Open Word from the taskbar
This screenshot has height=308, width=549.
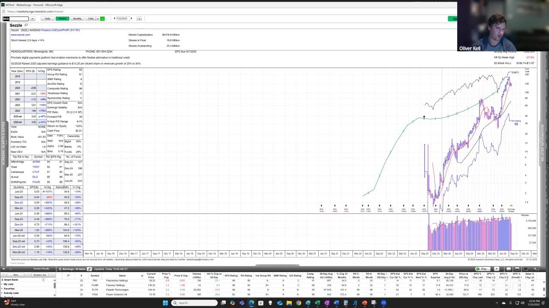coord(336,303)
